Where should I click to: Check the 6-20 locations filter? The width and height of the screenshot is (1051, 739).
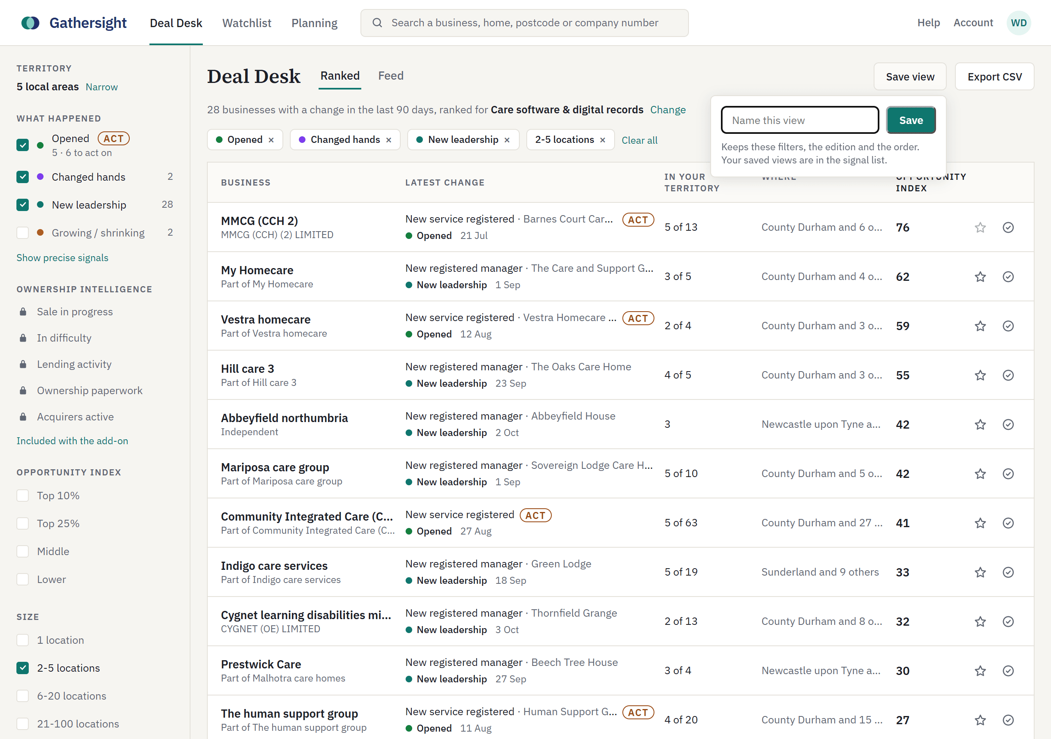(x=23, y=695)
